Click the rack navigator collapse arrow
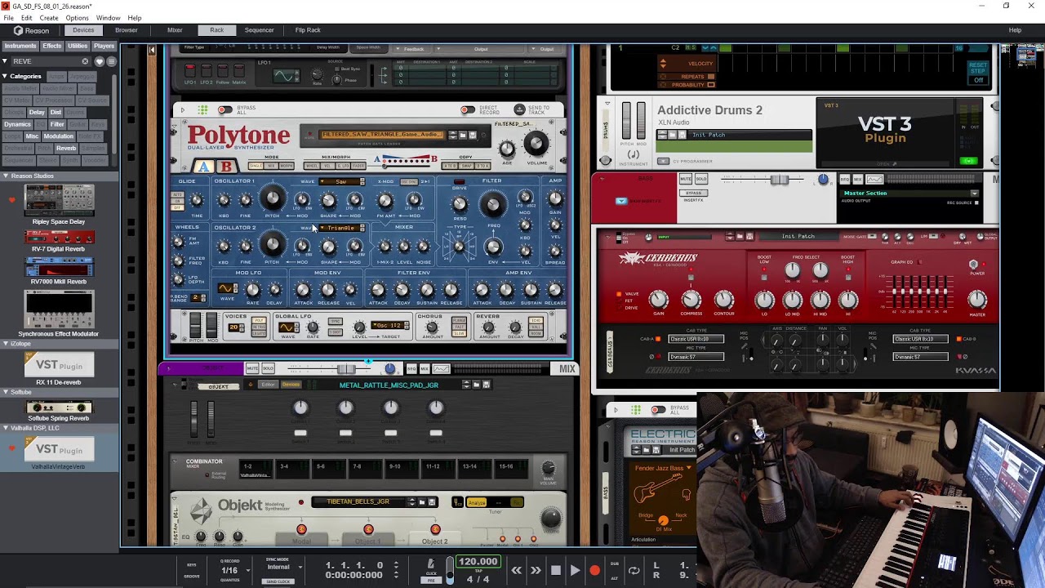 coord(152,51)
